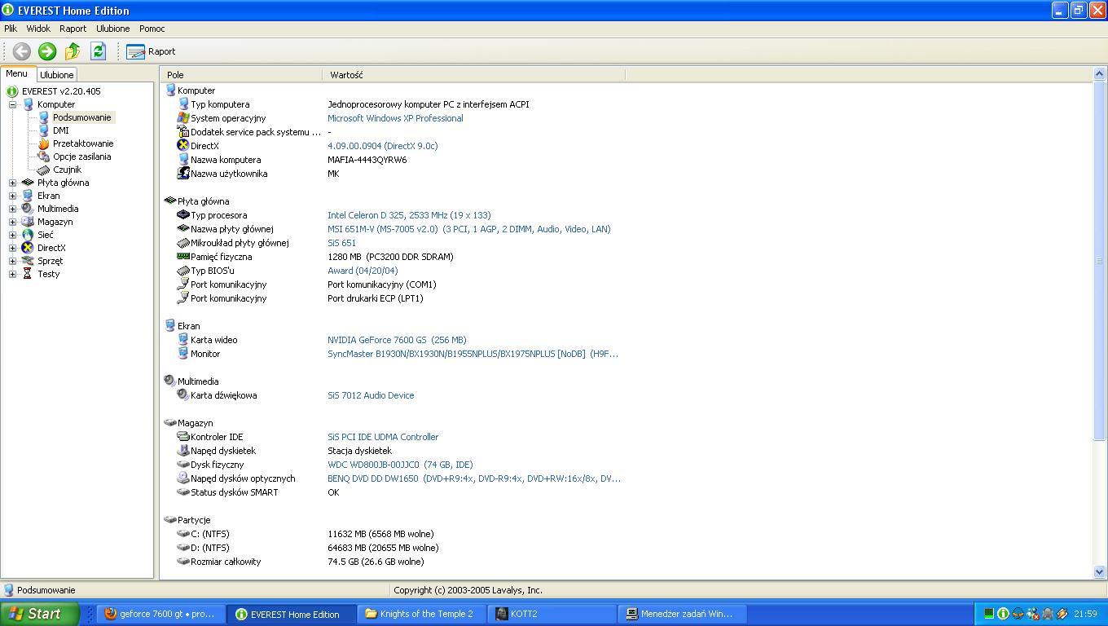Viewport: 1108px width, 626px height.
Task: Open the WDC WD800JB-00JJC0 disk link
Action: pyautogui.click(x=400, y=465)
